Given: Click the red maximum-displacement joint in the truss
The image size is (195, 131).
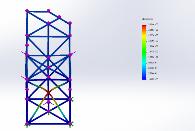Looking at the screenshot, I should 48,93.
